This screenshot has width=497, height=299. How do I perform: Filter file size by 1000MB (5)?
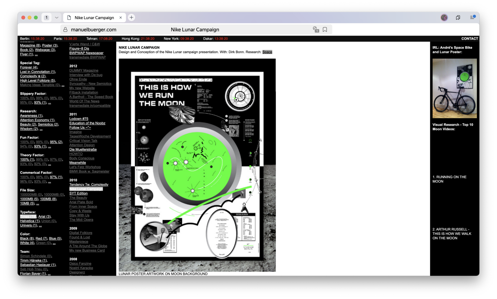29,199
